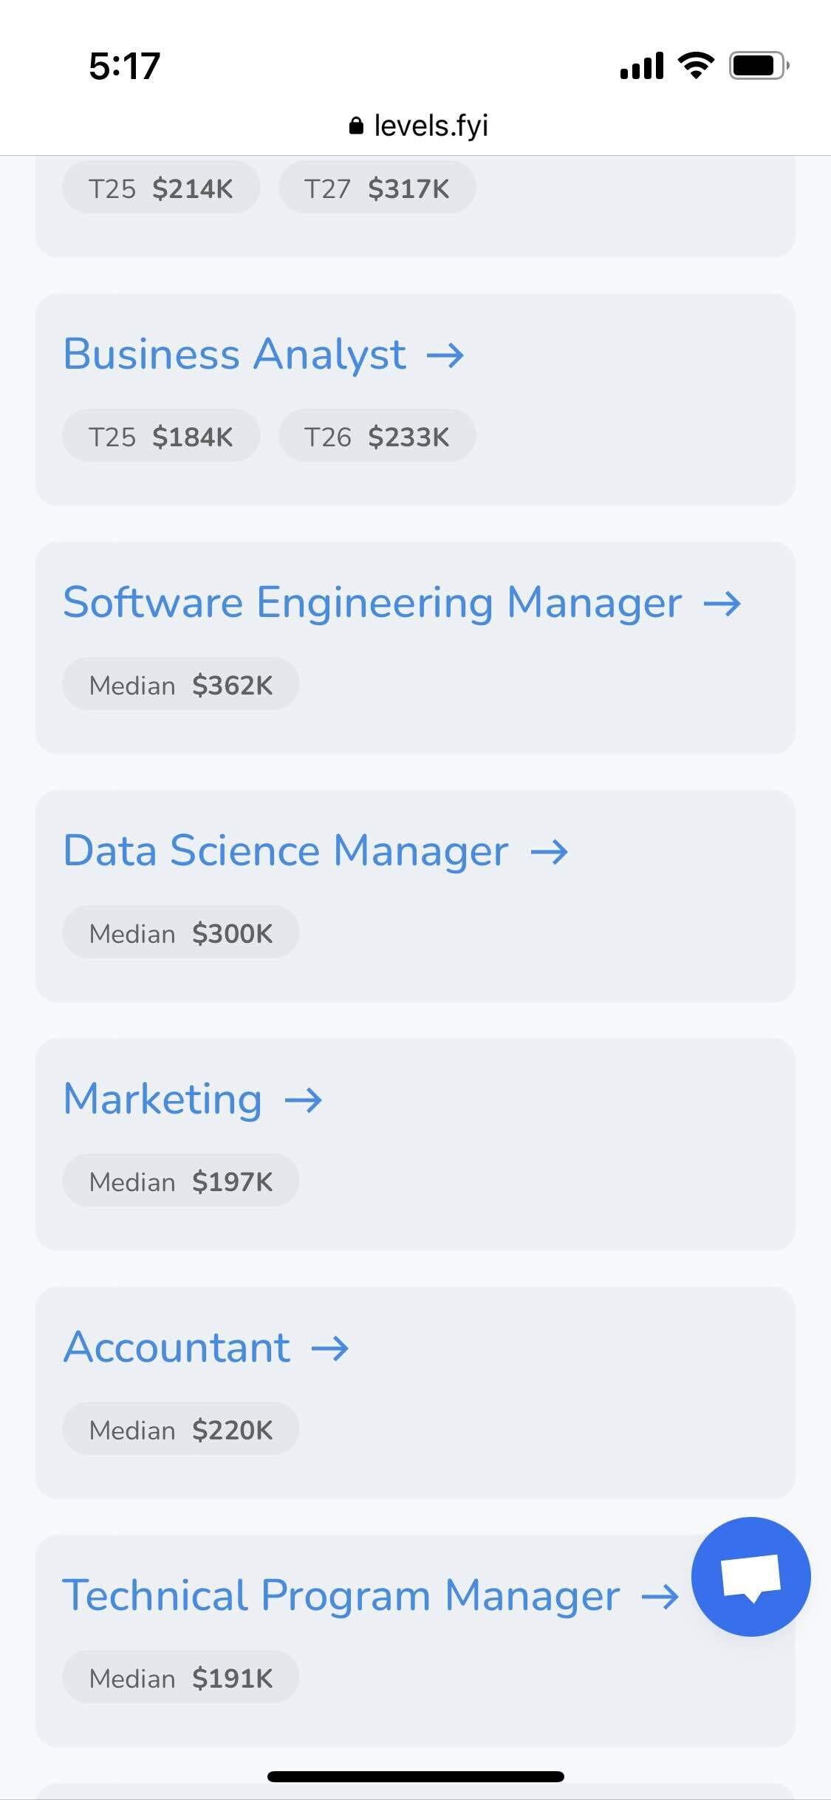Select the T25 $214K level chip
831x1800 pixels.
coord(161,188)
